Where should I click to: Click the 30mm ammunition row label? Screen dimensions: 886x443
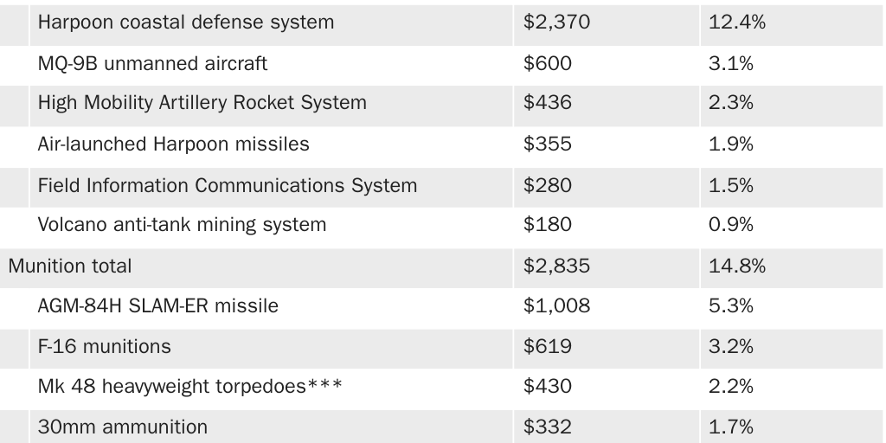click(x=122, y=427)
